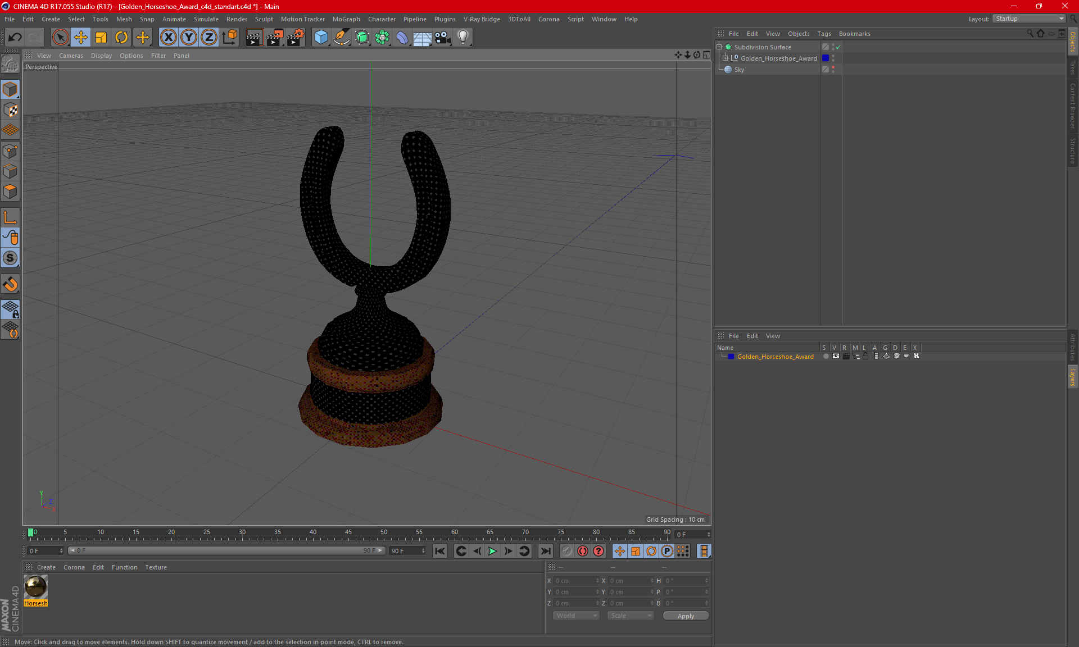The image size is (1079, 647).
Task: Activate the Rotate tool
Action: pos(121,38)
